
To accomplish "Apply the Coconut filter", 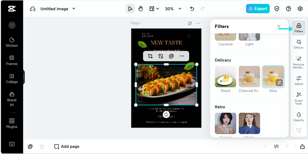I will [225, 40].
